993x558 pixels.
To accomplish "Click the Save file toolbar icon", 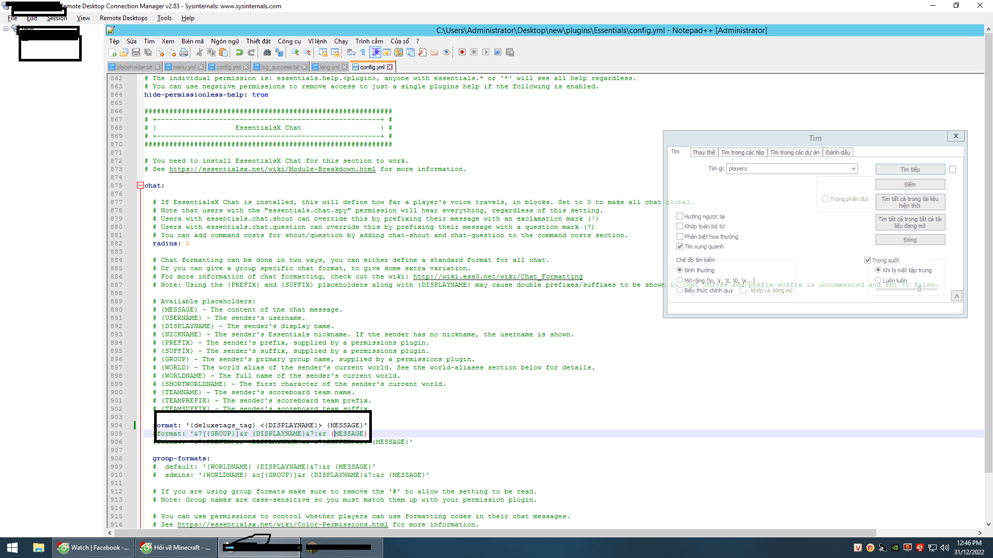I will pos(136,52).
